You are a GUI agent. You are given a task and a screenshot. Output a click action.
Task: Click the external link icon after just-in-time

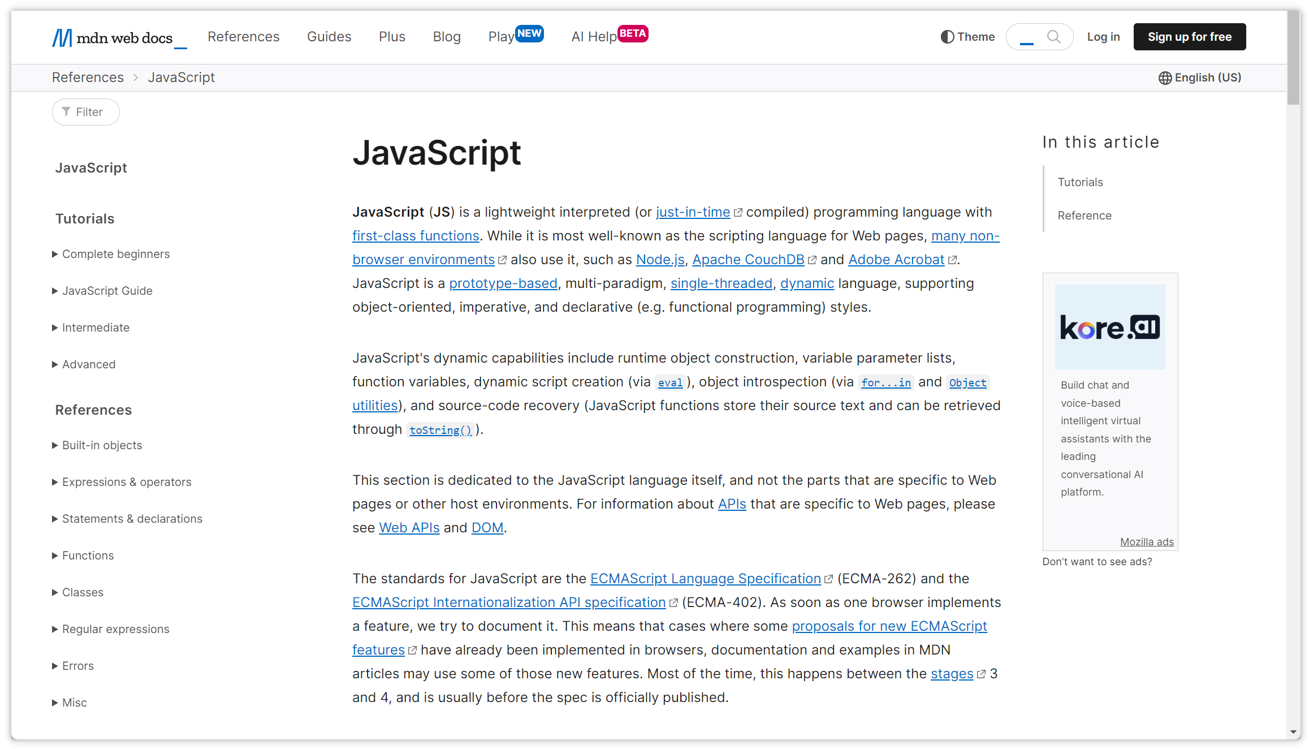pyautogui.click(x=738, y=212)
